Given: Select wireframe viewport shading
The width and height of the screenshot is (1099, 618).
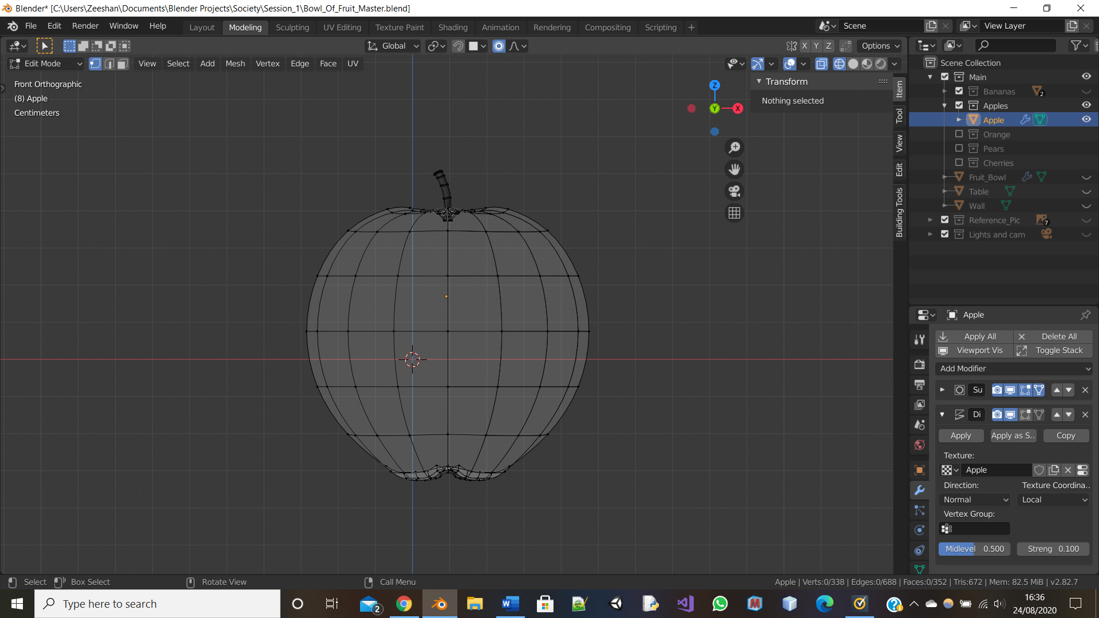Looking at the screenshot, I should coord(839,64).
